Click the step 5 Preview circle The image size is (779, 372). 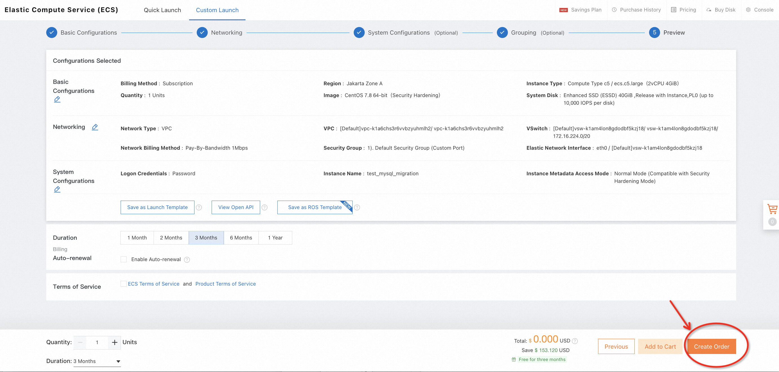point(654,33)
